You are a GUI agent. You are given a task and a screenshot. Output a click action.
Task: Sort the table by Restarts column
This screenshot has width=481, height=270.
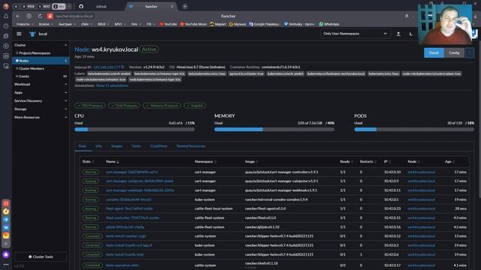click(368, 162)
